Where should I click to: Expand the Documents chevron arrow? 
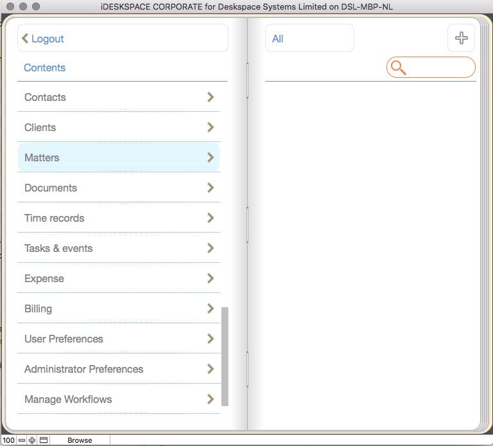pyautogui.click(x=211, y=188)
